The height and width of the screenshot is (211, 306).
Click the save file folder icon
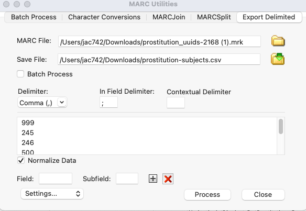278,59
